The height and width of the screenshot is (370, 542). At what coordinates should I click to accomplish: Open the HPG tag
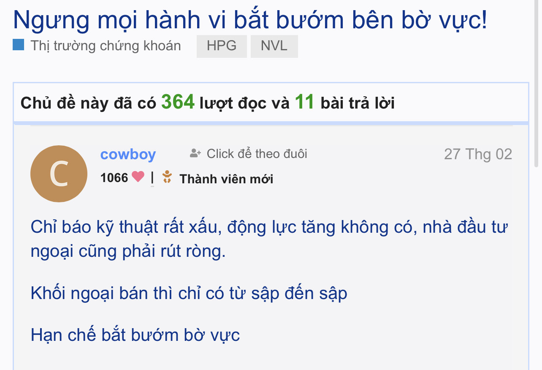click(x=222, y=46)
